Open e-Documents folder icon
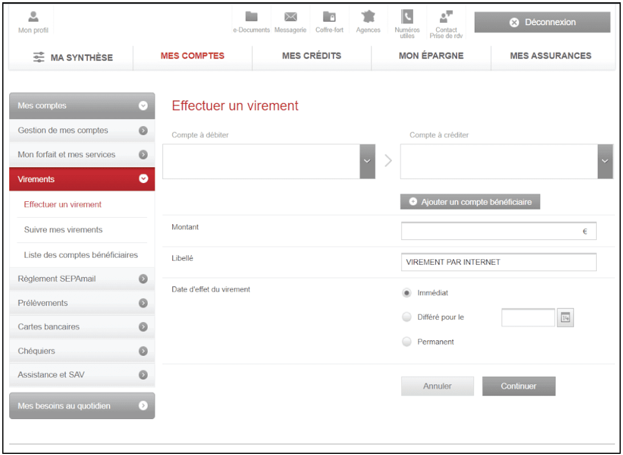The image size is (623, 455). click(x=251, y=17)
